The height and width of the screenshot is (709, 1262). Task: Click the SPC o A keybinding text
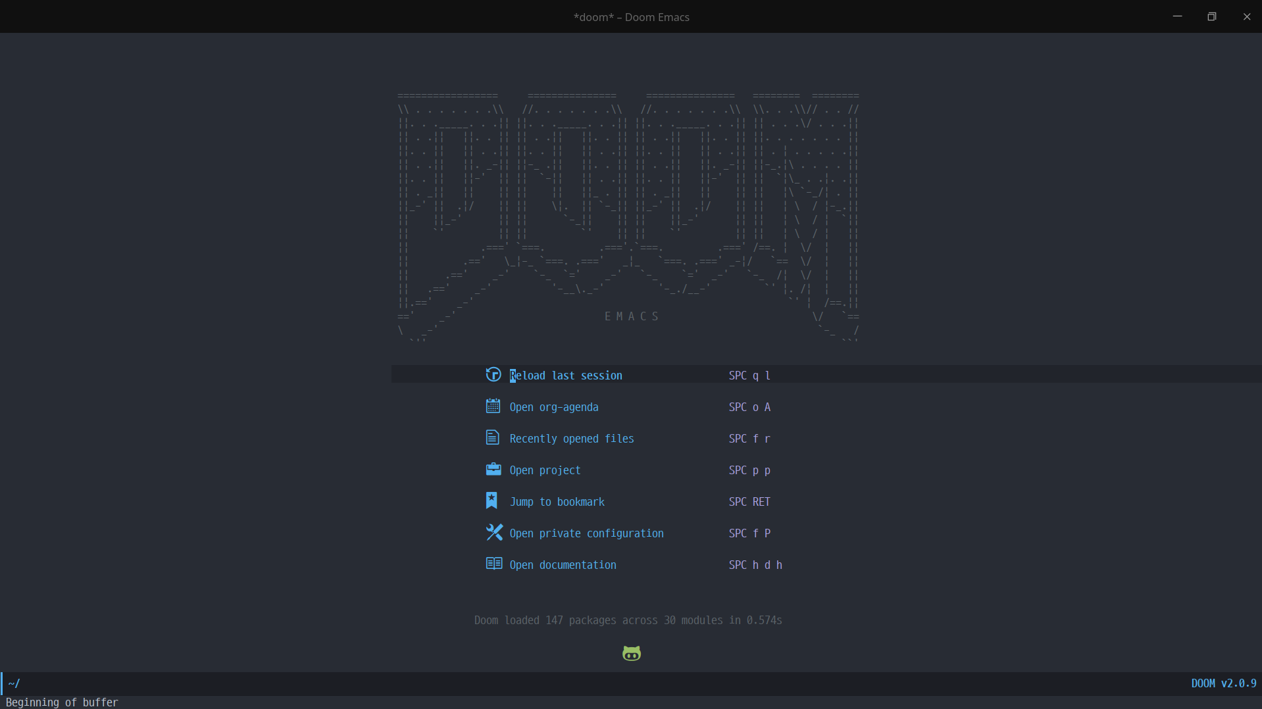tap(749, 407)
